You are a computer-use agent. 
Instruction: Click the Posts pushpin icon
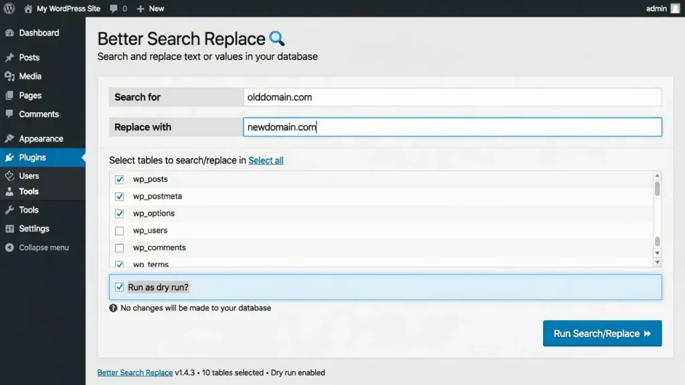coord(9,57)
